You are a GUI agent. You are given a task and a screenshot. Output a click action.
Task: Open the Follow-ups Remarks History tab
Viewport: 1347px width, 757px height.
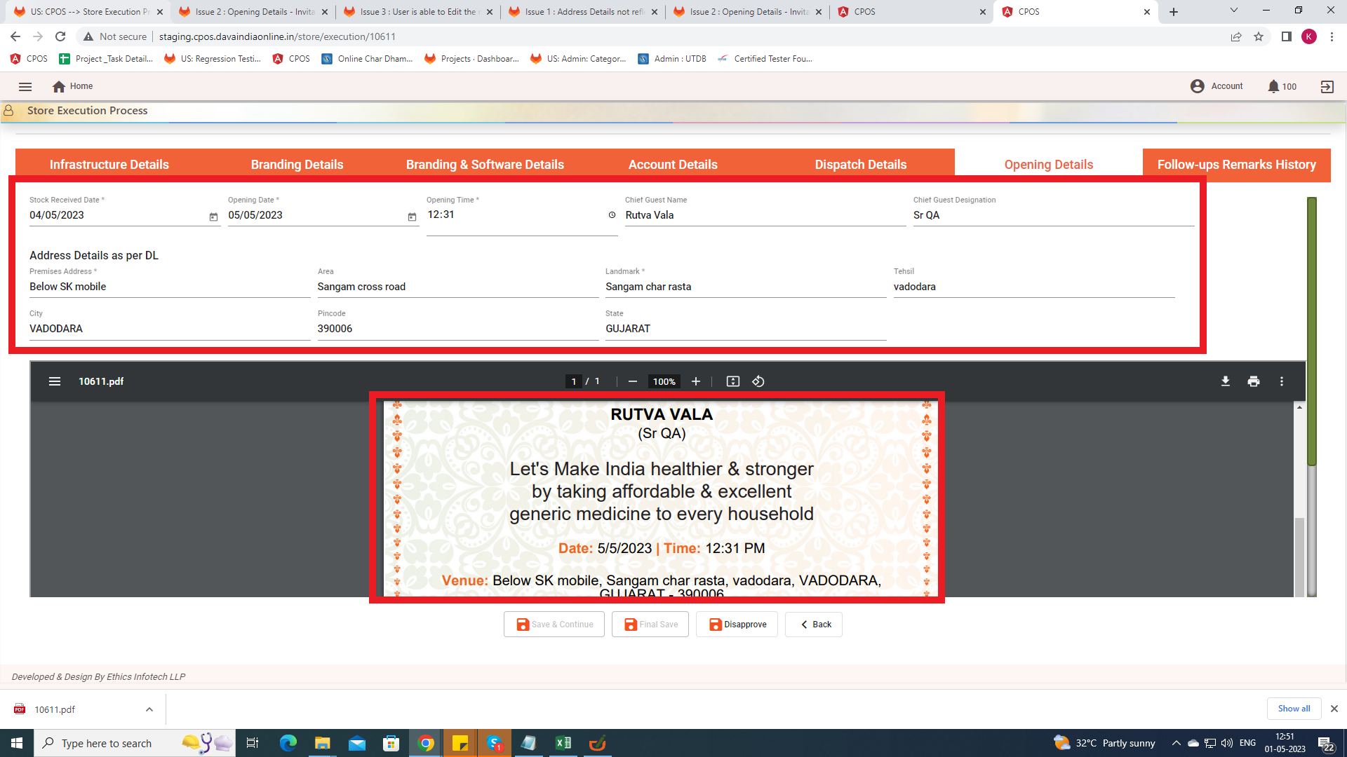1236,165
